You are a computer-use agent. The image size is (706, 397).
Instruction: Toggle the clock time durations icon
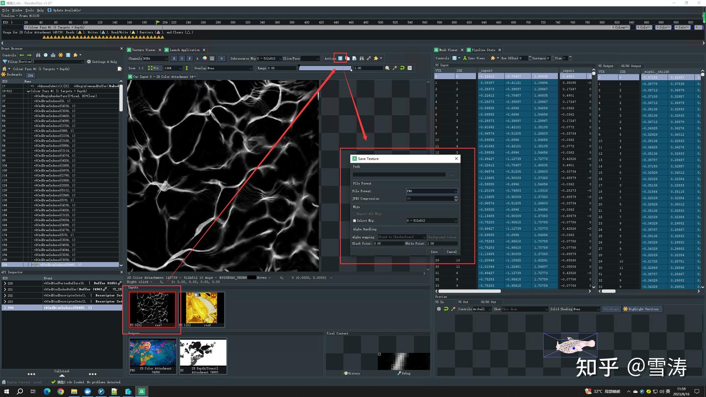tap(46, 55)
